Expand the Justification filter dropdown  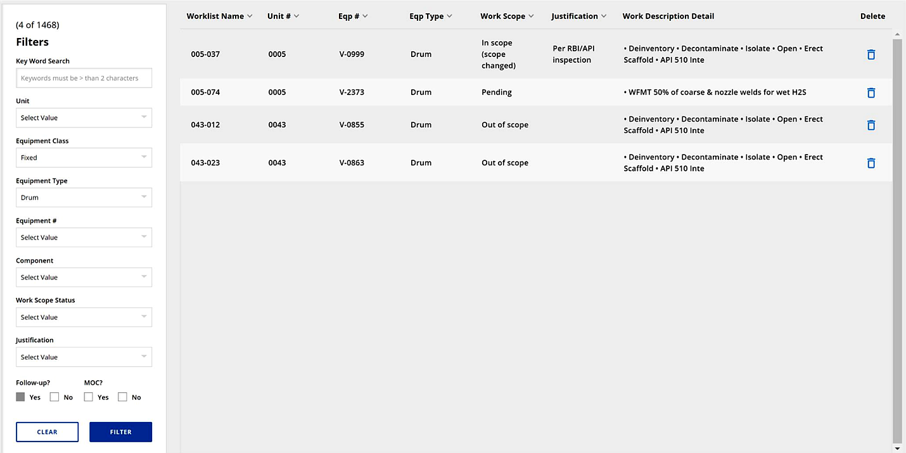tap(84, 357)
